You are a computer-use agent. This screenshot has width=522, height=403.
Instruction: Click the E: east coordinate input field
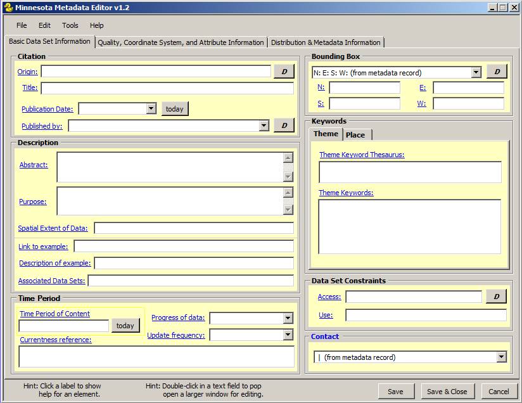[x=468, y=87]
